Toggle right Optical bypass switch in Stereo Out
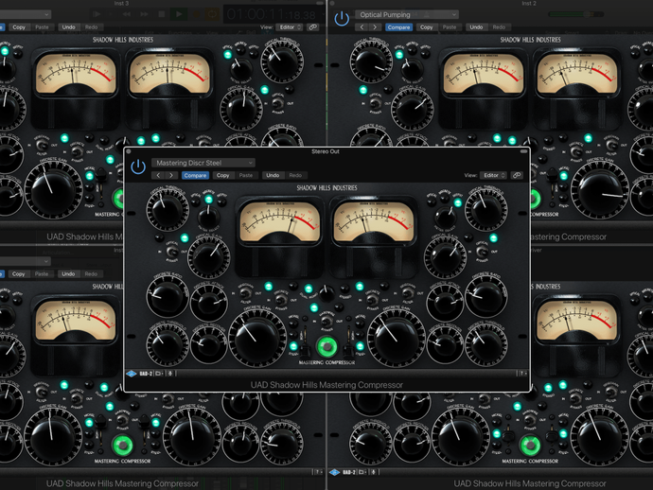The image size is (653, 490). [483, 252]
